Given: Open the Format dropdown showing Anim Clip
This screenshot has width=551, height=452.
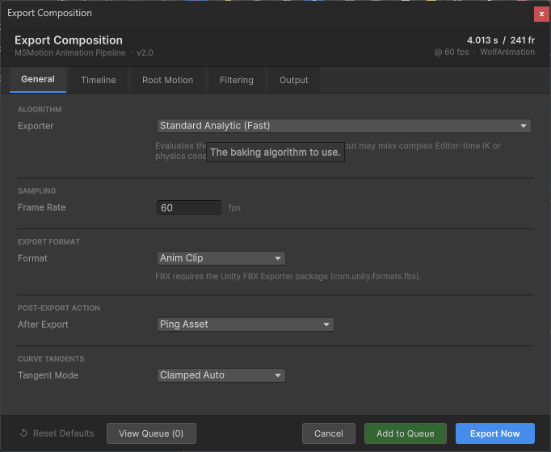Looking at the screenshot, I should pos(221,258).
